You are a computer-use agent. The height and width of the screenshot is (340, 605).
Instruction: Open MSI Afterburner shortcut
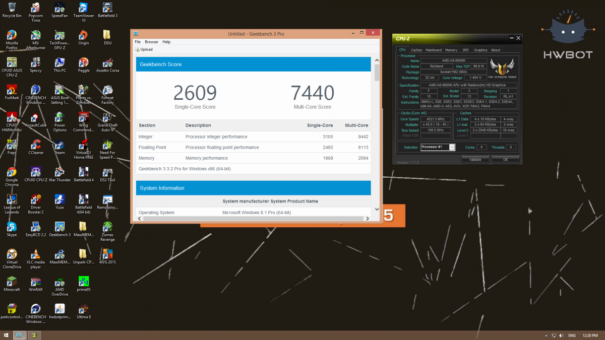point(36,40)
